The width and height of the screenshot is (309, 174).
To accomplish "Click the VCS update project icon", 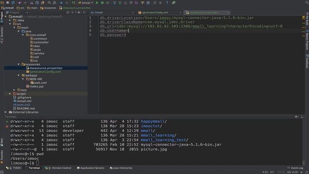I will 114,3.
